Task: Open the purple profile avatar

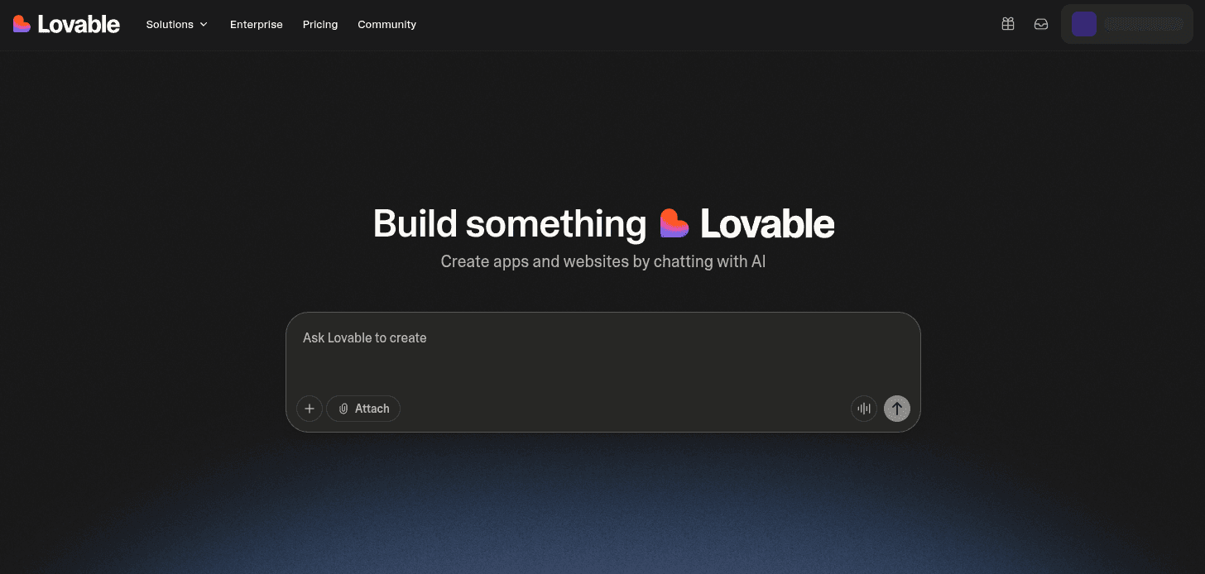Action: (1083, 23)
